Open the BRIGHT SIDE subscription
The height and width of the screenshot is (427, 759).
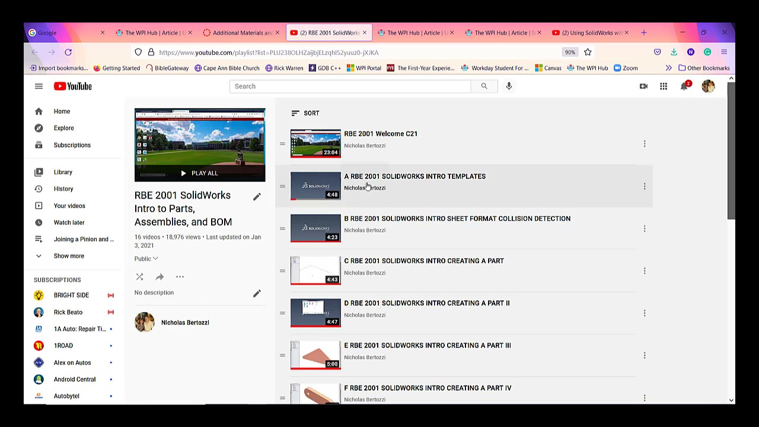click(71, 295)
